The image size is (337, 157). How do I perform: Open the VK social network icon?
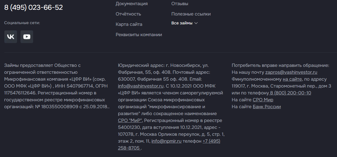(x=11, y=37)
